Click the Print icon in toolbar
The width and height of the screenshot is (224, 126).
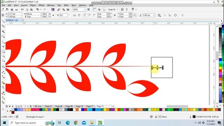point(16,9)
